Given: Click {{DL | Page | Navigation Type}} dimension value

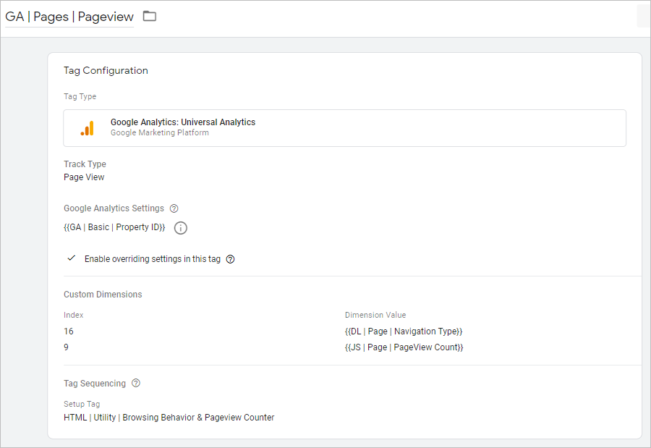Looking at the screenshot, I should [404, 331].
